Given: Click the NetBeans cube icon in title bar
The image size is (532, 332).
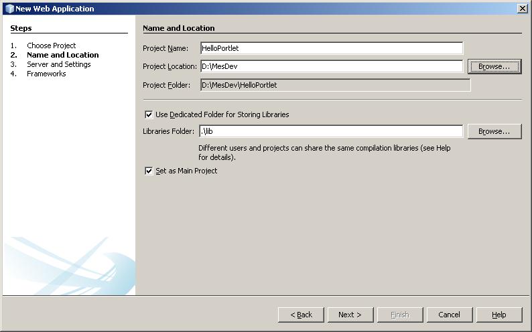Looking at the screenshot, I should pos(9,9).
